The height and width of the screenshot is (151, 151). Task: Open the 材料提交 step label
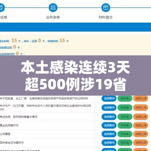(106, 17)
